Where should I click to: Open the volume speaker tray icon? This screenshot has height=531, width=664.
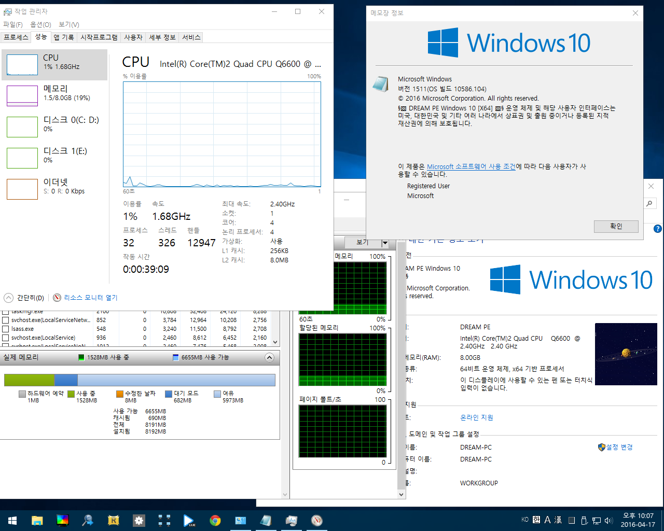(x=608, y=520)
